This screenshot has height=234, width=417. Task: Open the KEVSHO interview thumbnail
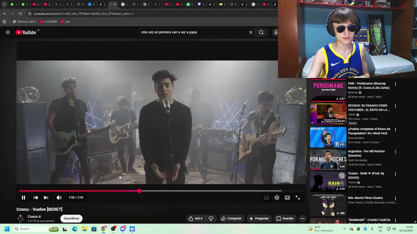point(328,114)
